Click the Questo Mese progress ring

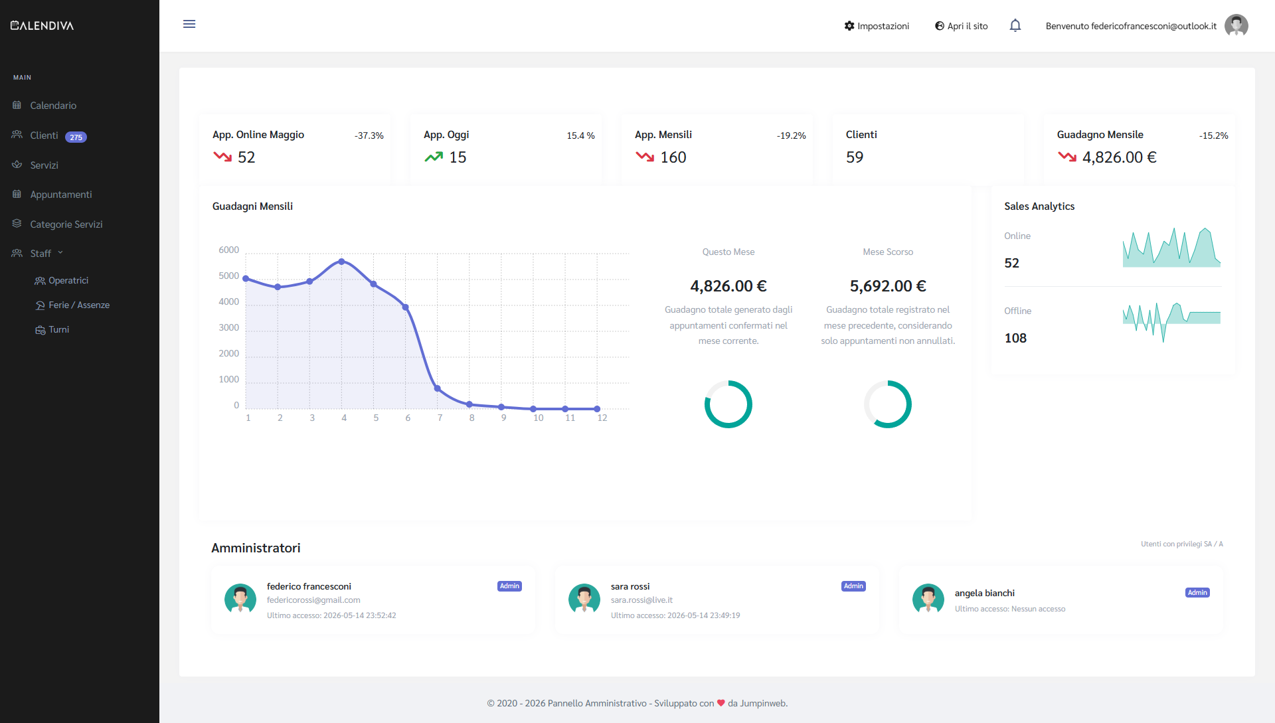coord(728,404)
